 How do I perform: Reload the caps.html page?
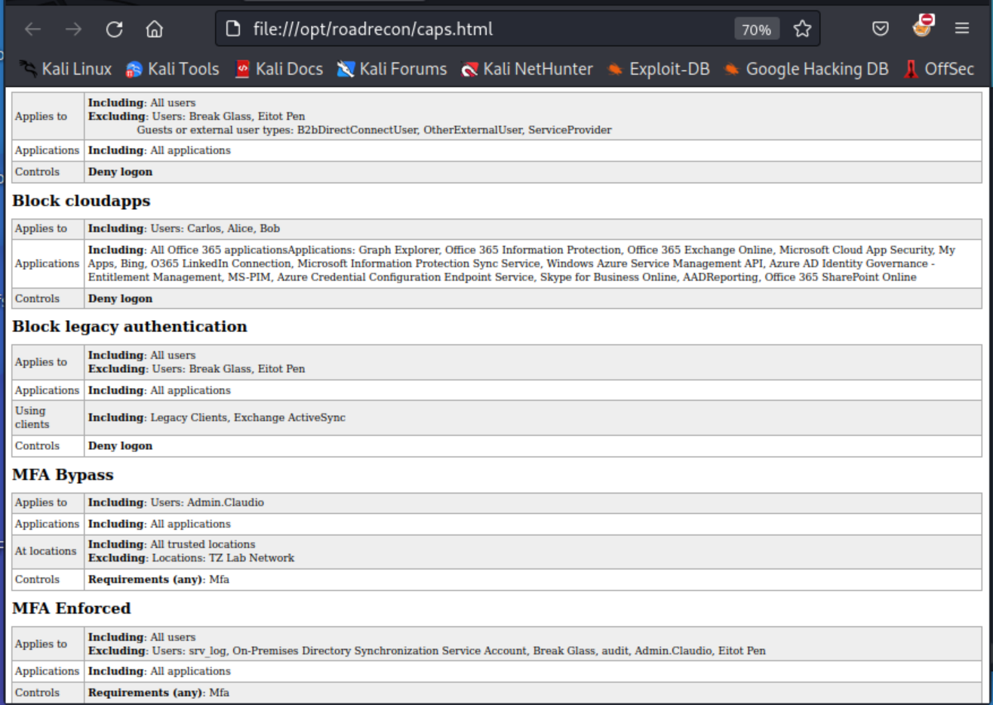point(114,29)
